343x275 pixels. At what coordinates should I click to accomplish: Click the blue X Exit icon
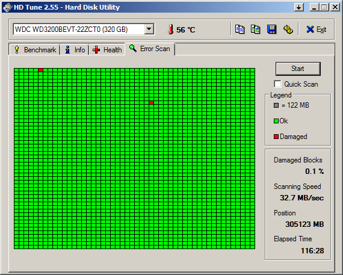point(310,29)
